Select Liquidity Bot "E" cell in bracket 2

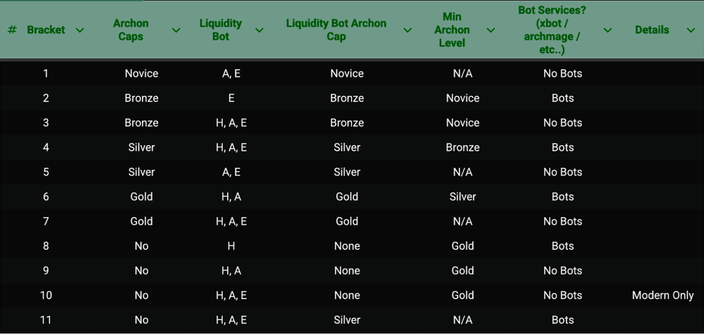click(232, 98)
